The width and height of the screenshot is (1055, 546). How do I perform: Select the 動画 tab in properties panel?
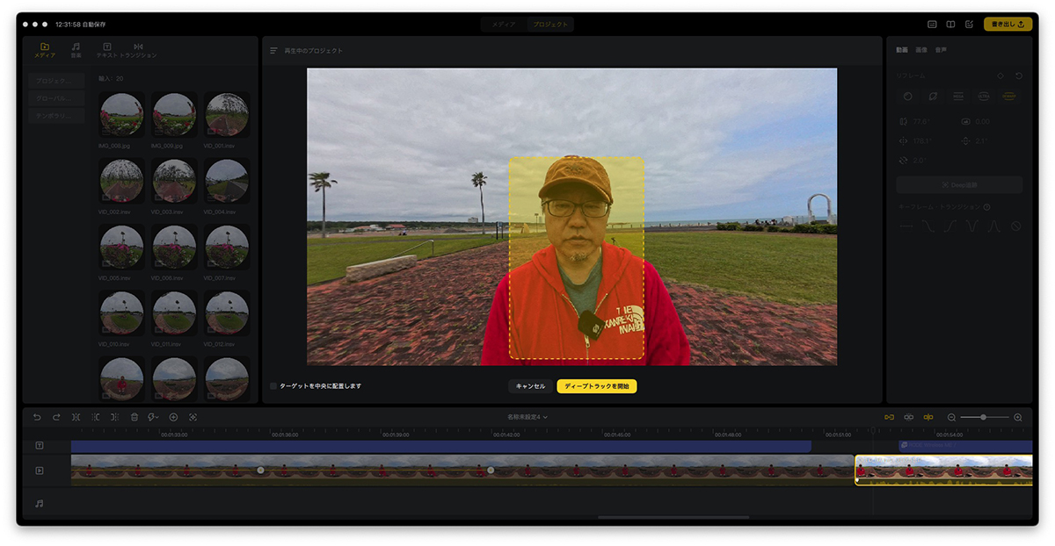click(902, 50)
